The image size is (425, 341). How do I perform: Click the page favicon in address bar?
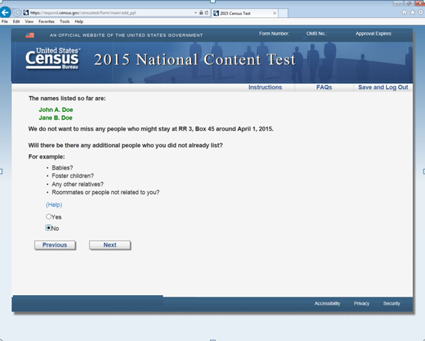tap(26, 12)
